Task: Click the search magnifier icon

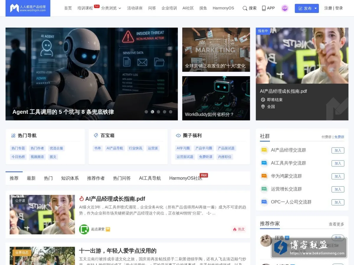Action: click(x=245, y=8)
